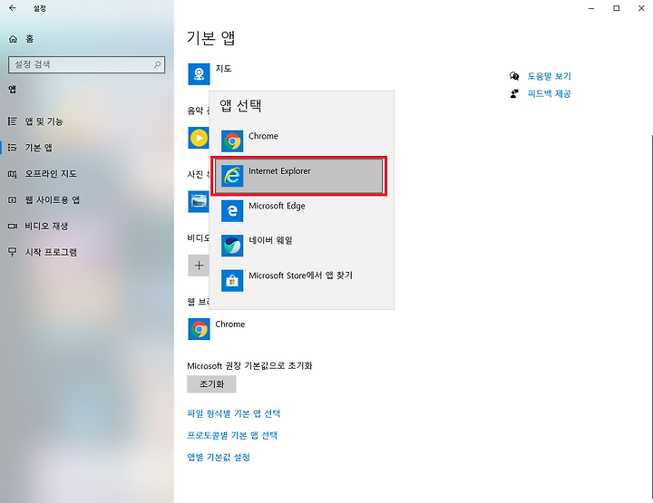Screen dimensions: 653x503
Task: Minimize the Settings window
Action: point(591,8)
